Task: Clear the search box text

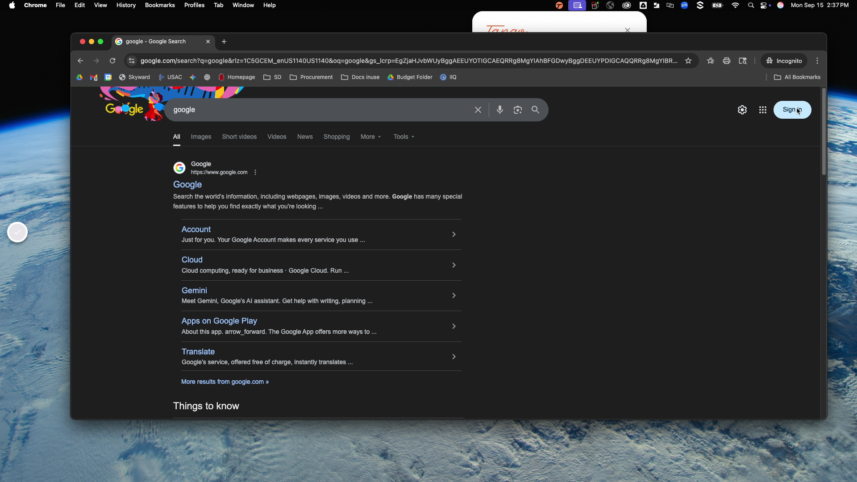Action: click(478, 110)
